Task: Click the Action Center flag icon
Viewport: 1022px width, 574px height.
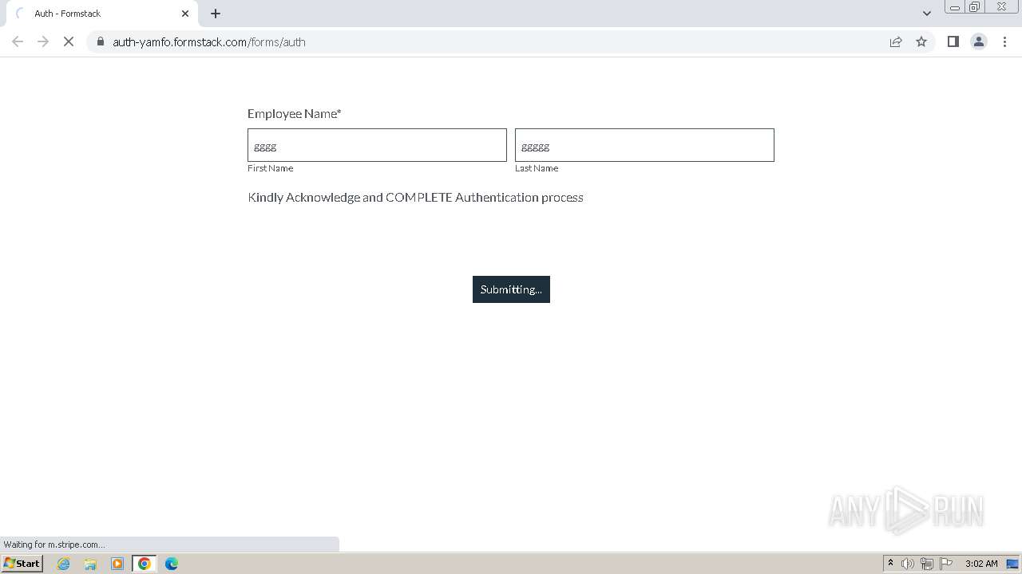Action: [946, 564]
